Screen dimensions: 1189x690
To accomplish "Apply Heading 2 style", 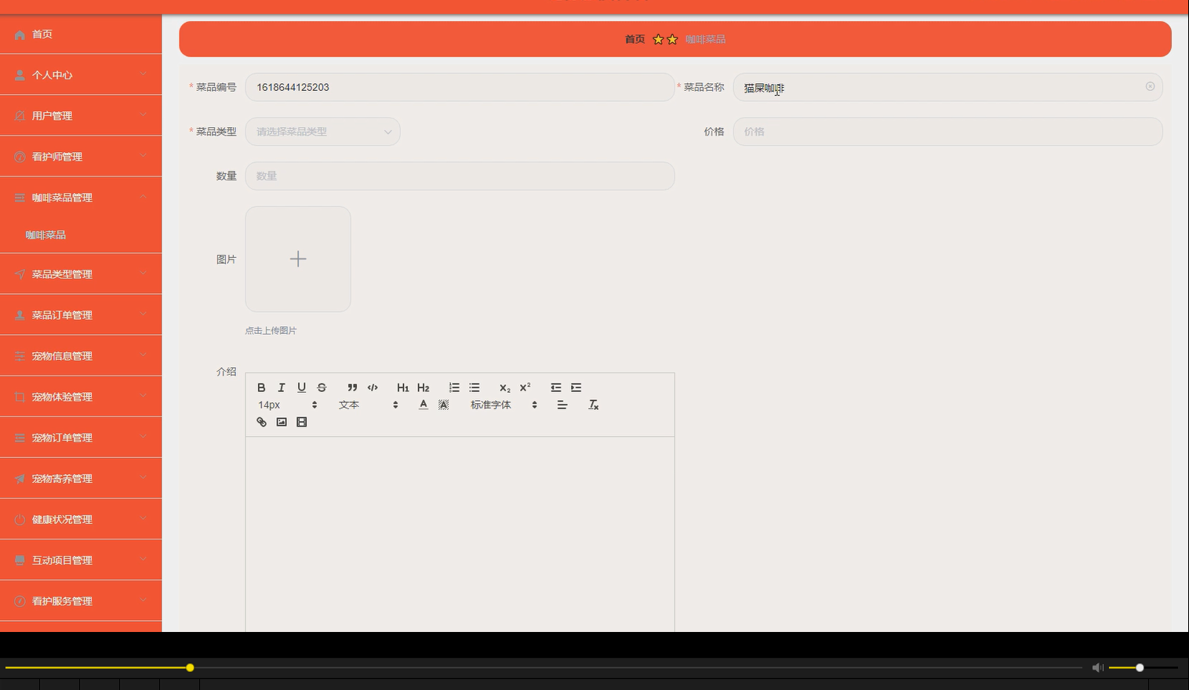I will [x=424, y=387].
